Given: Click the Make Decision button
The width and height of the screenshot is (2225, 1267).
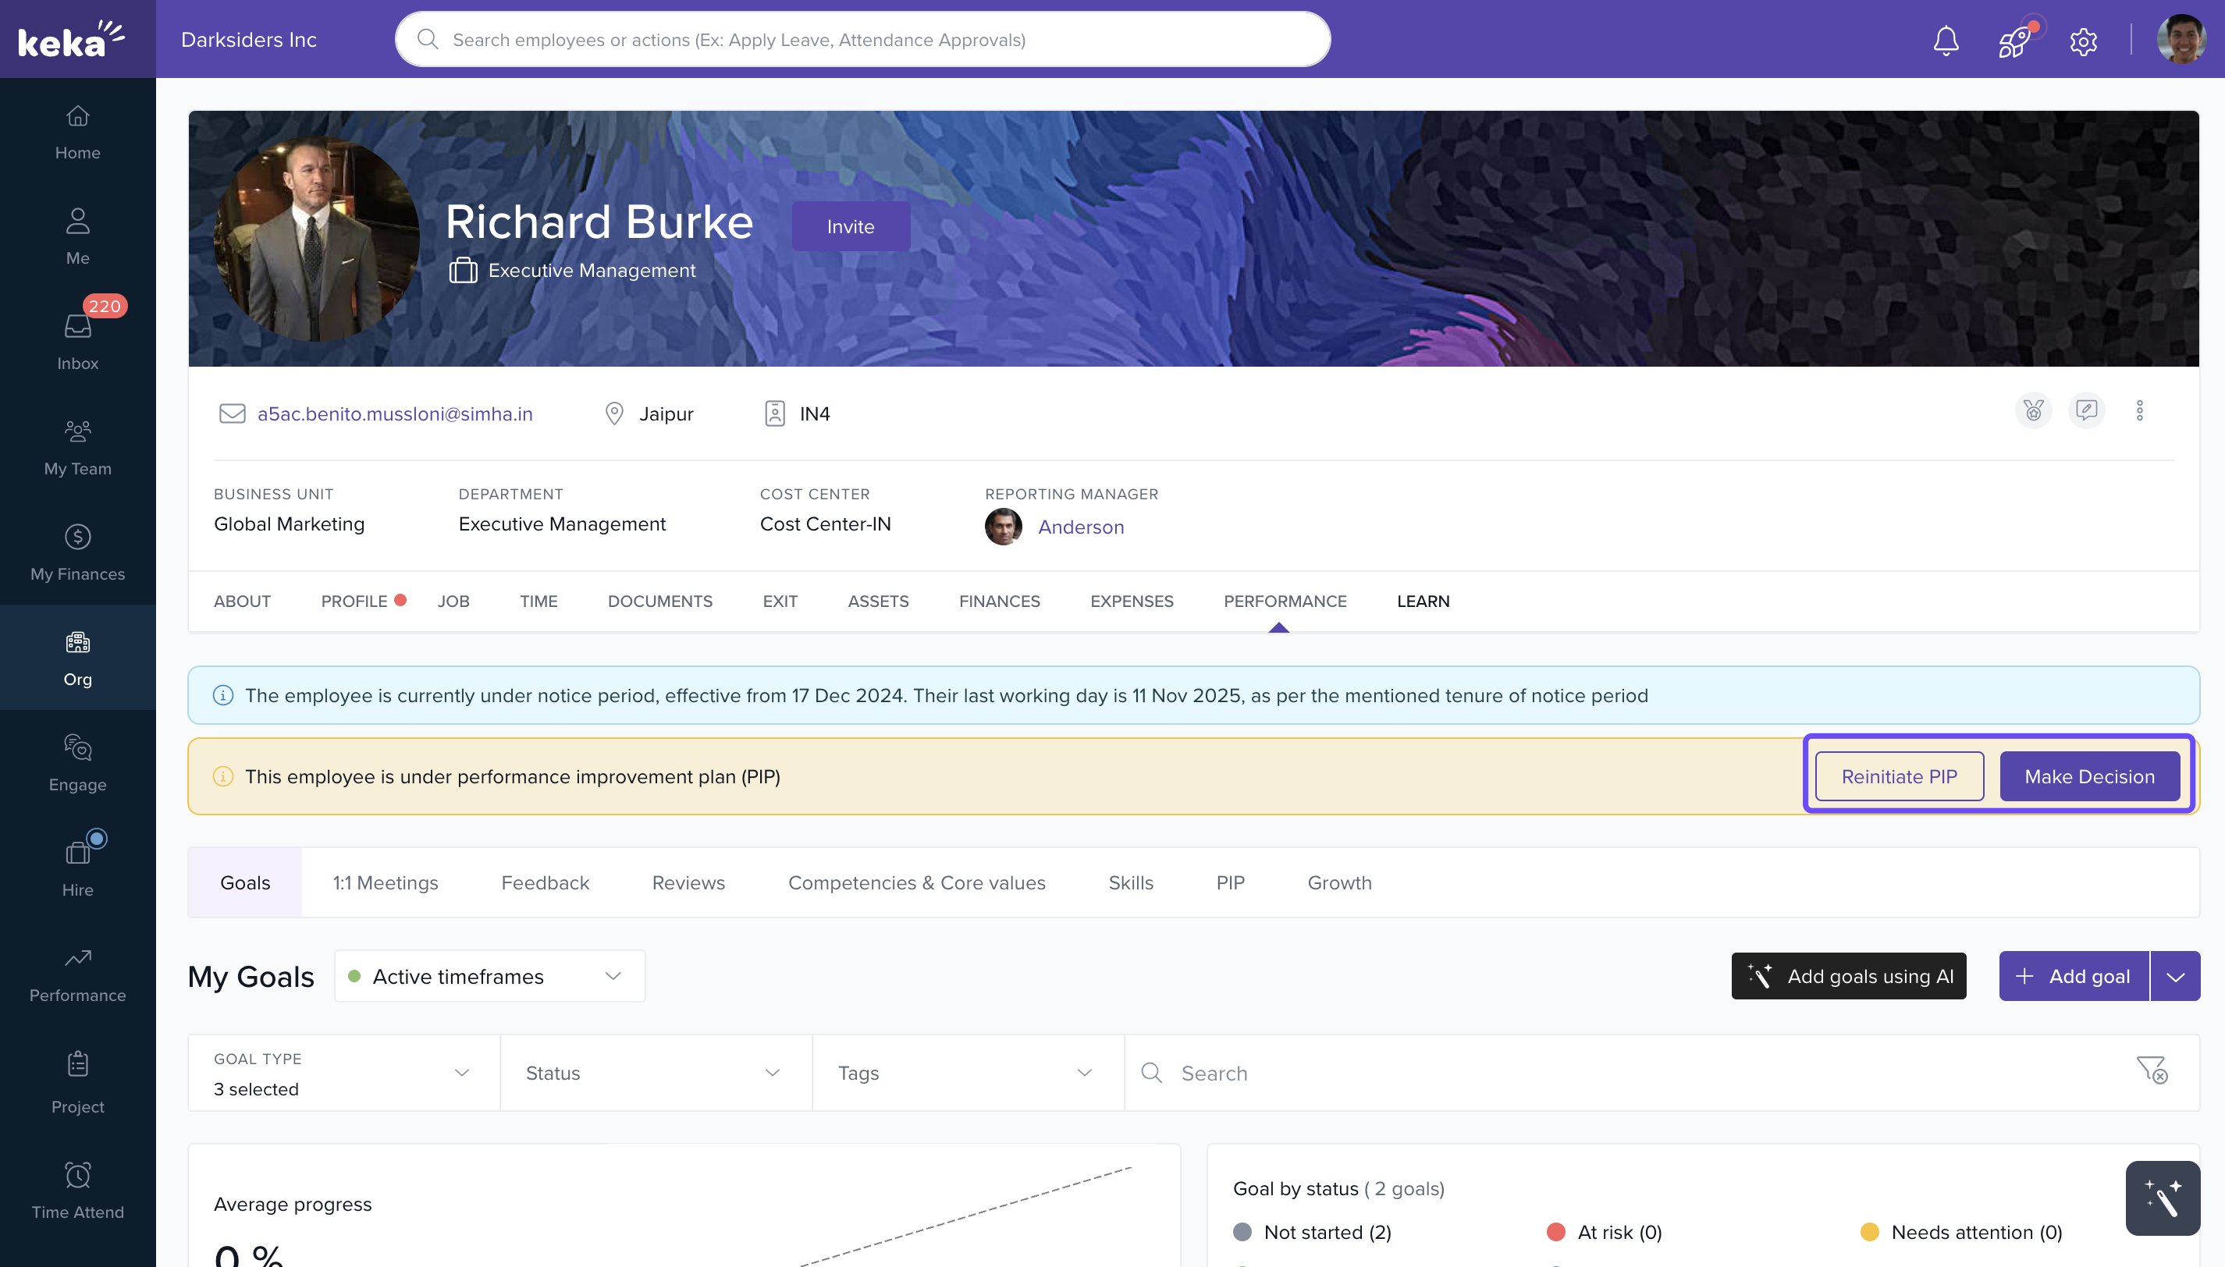Looking at the screenshot, I should click(2089, 776).
